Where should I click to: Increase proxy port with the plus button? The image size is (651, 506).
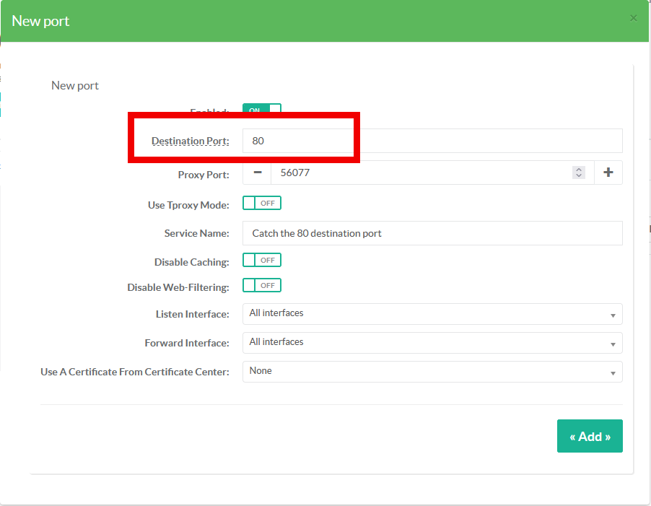[608, 173]
